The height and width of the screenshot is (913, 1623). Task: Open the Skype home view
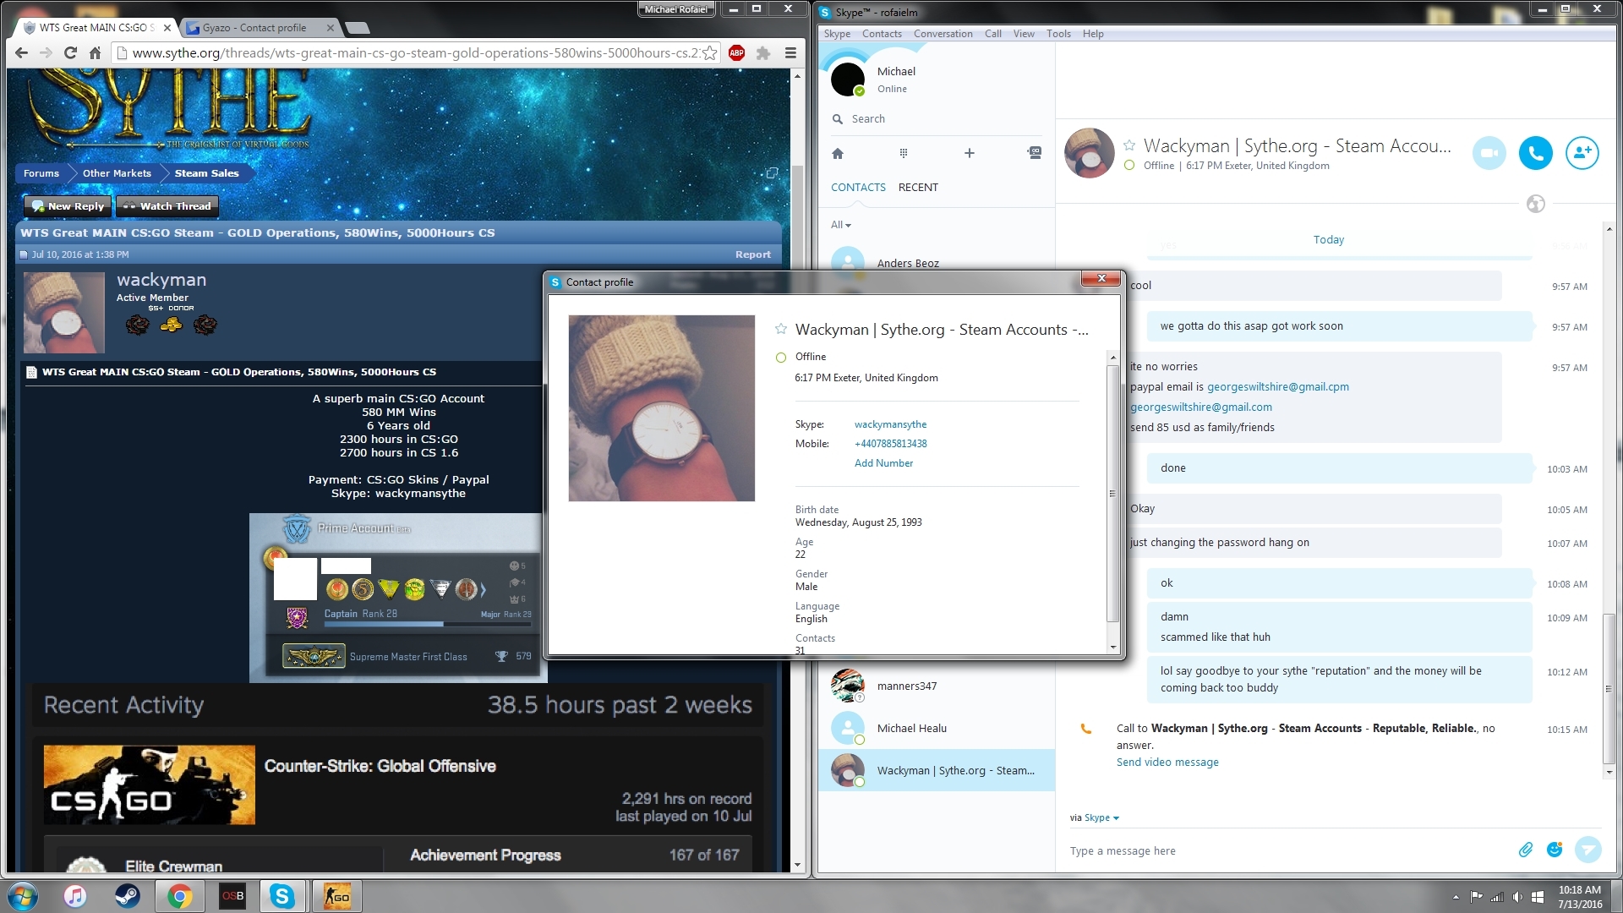tap(838, 153)
